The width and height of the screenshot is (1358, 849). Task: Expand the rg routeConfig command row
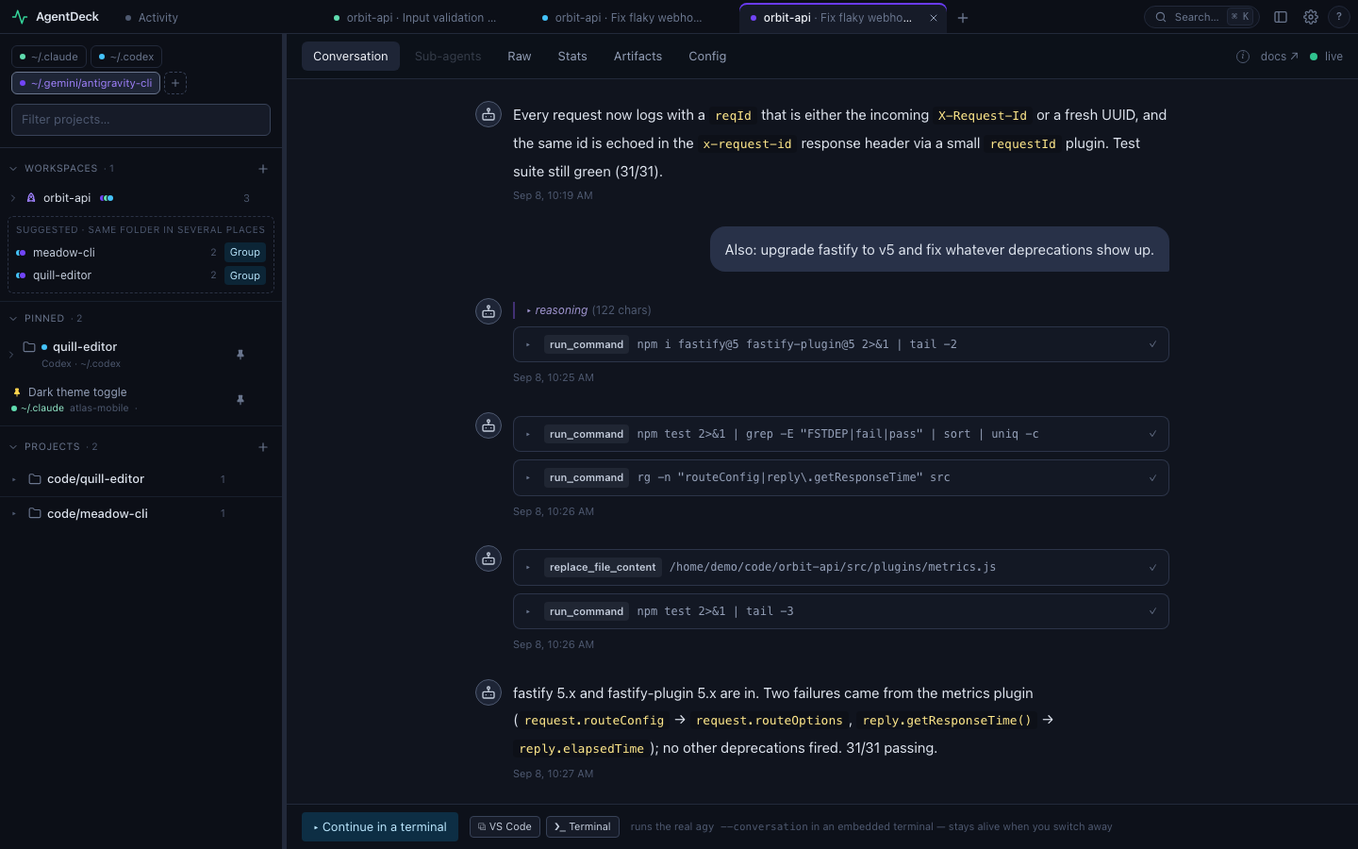pyautogui.click(x=841, y=477)
